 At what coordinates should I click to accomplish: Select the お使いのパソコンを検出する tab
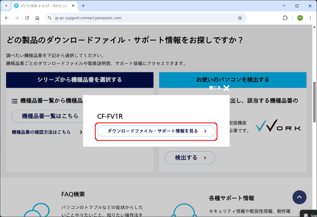click(x=233, y=80)
